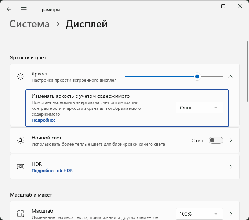Click the HDR badge icon

(21, 167)
